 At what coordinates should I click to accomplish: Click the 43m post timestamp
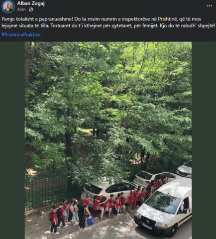click(21, 9)
